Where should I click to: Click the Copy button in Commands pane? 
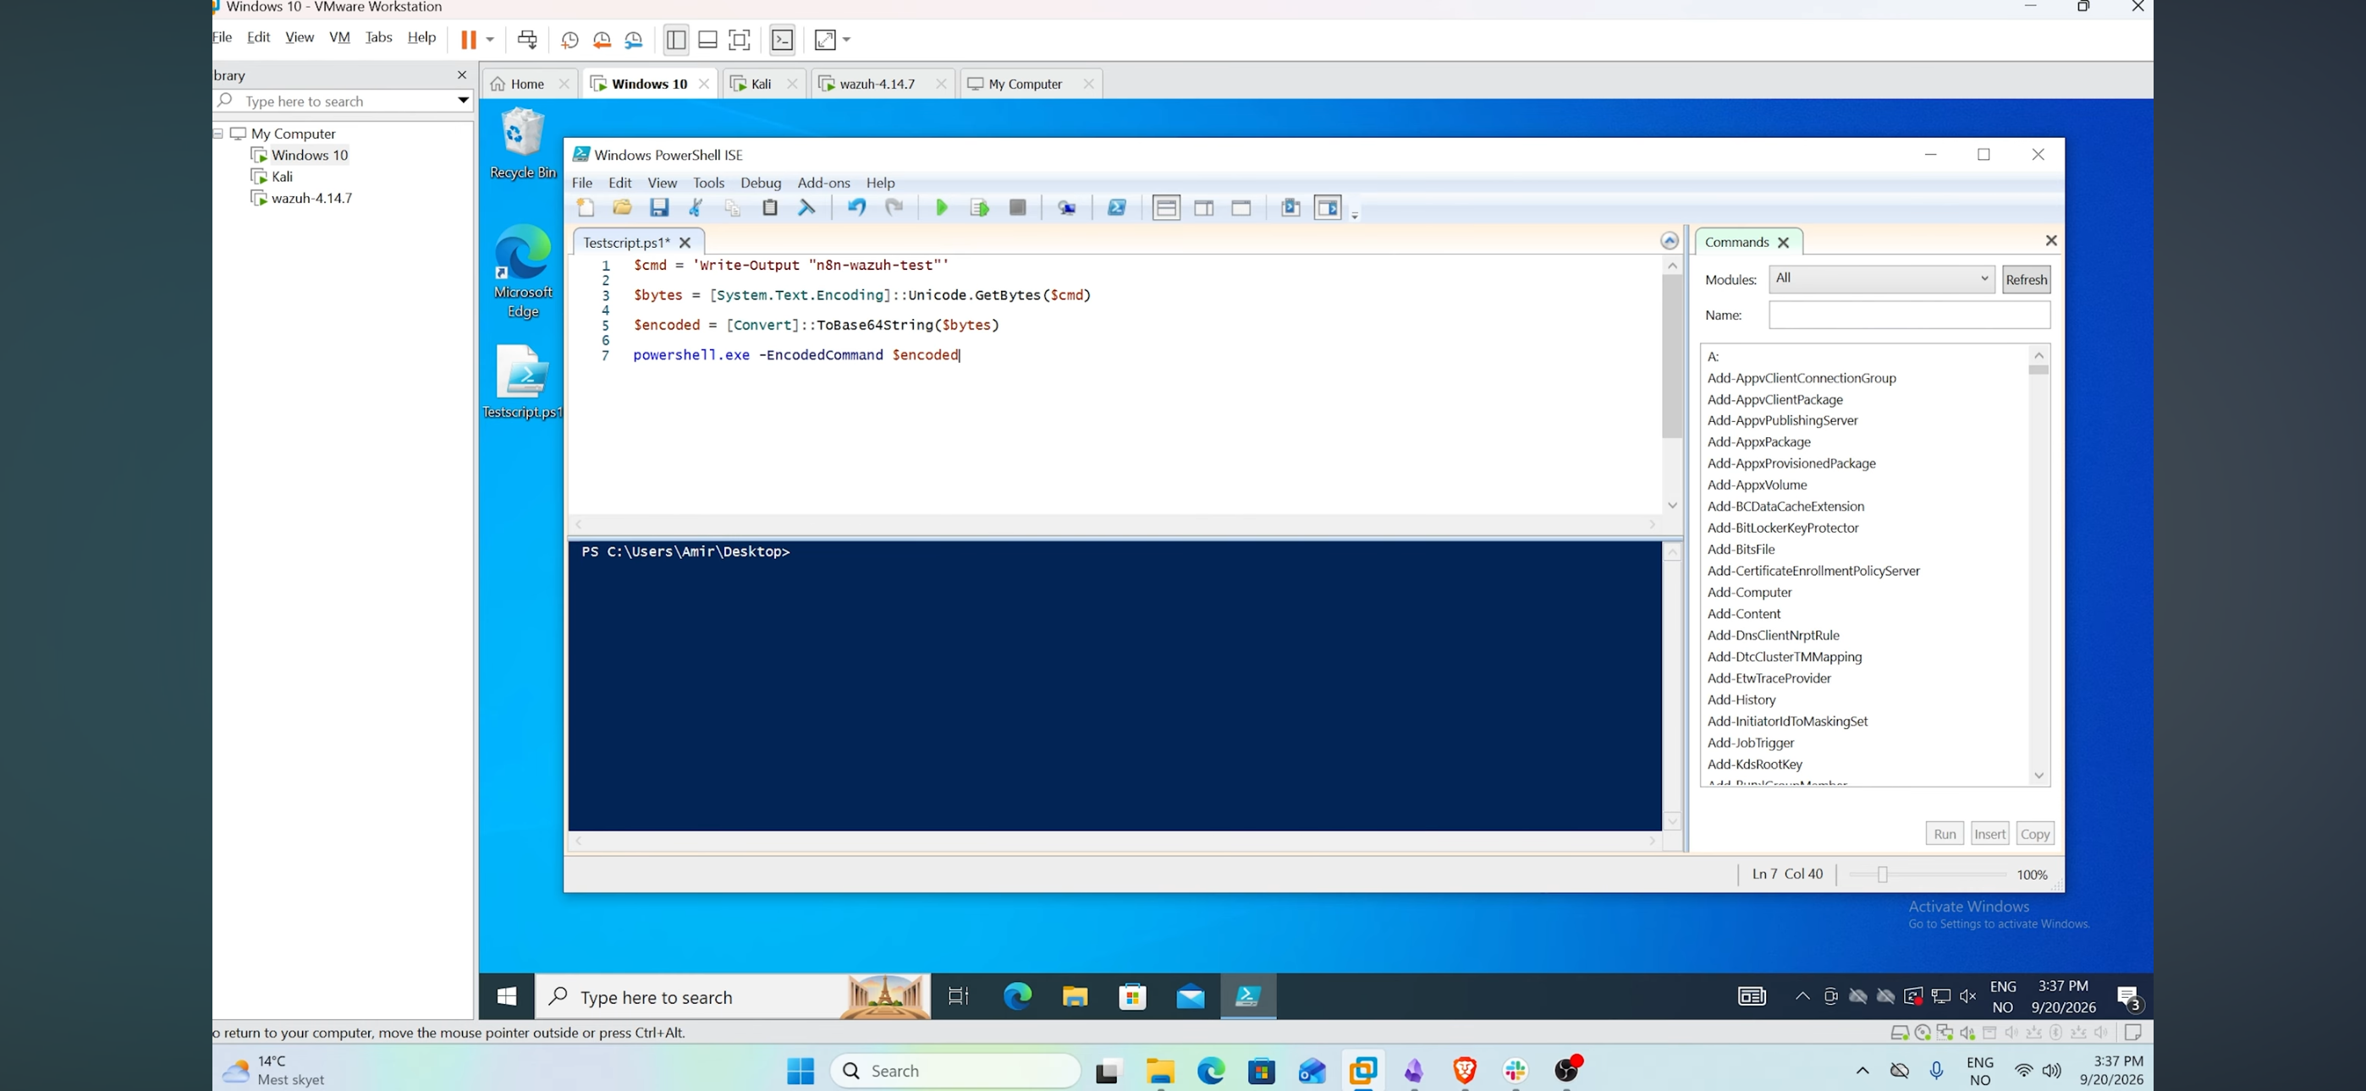click(x=2035, y=834)
